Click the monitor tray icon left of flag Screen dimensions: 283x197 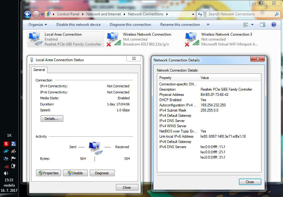pos(6,159)
